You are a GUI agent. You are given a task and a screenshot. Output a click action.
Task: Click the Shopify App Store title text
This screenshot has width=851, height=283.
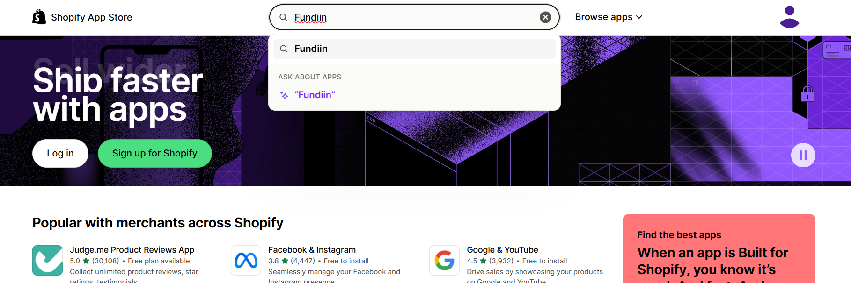(x=91, y=17)
